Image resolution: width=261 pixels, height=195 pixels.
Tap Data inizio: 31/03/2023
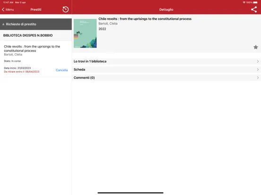click(17, 68)
